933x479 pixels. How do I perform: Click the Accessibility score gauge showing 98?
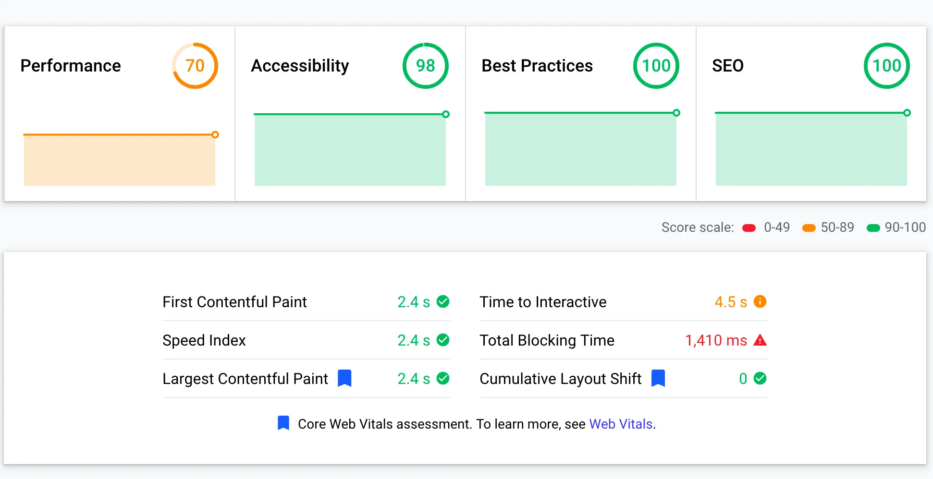coord(425,66)
